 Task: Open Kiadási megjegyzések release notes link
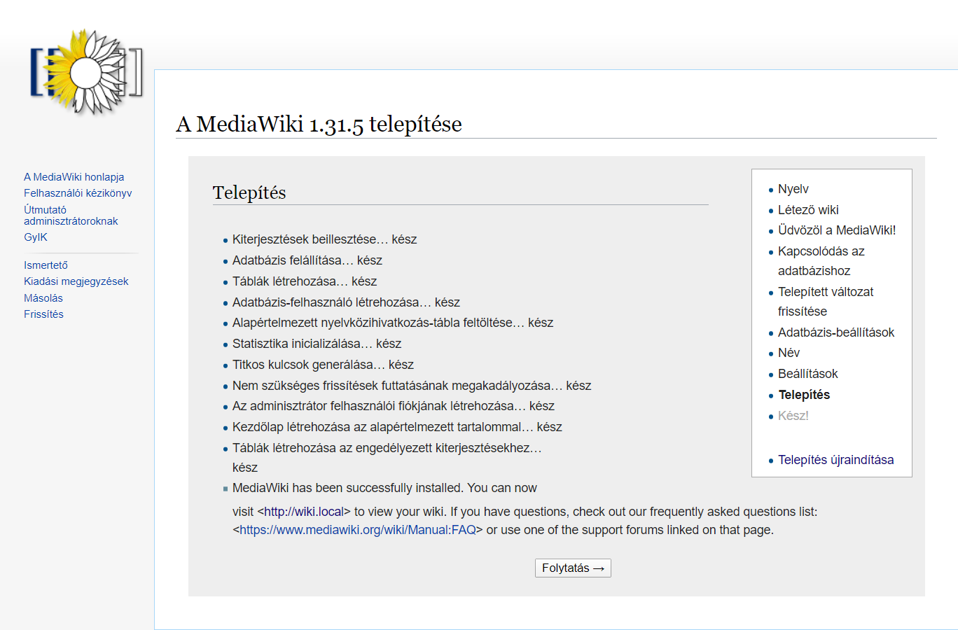[76, 281]
